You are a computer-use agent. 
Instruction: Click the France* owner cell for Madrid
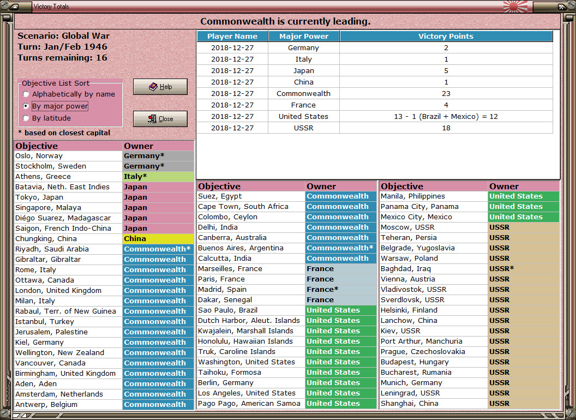tap(341, 290)
